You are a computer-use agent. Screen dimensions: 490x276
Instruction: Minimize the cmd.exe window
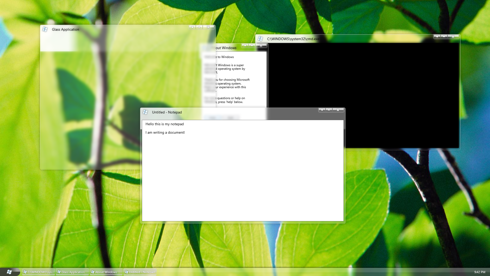437,37
